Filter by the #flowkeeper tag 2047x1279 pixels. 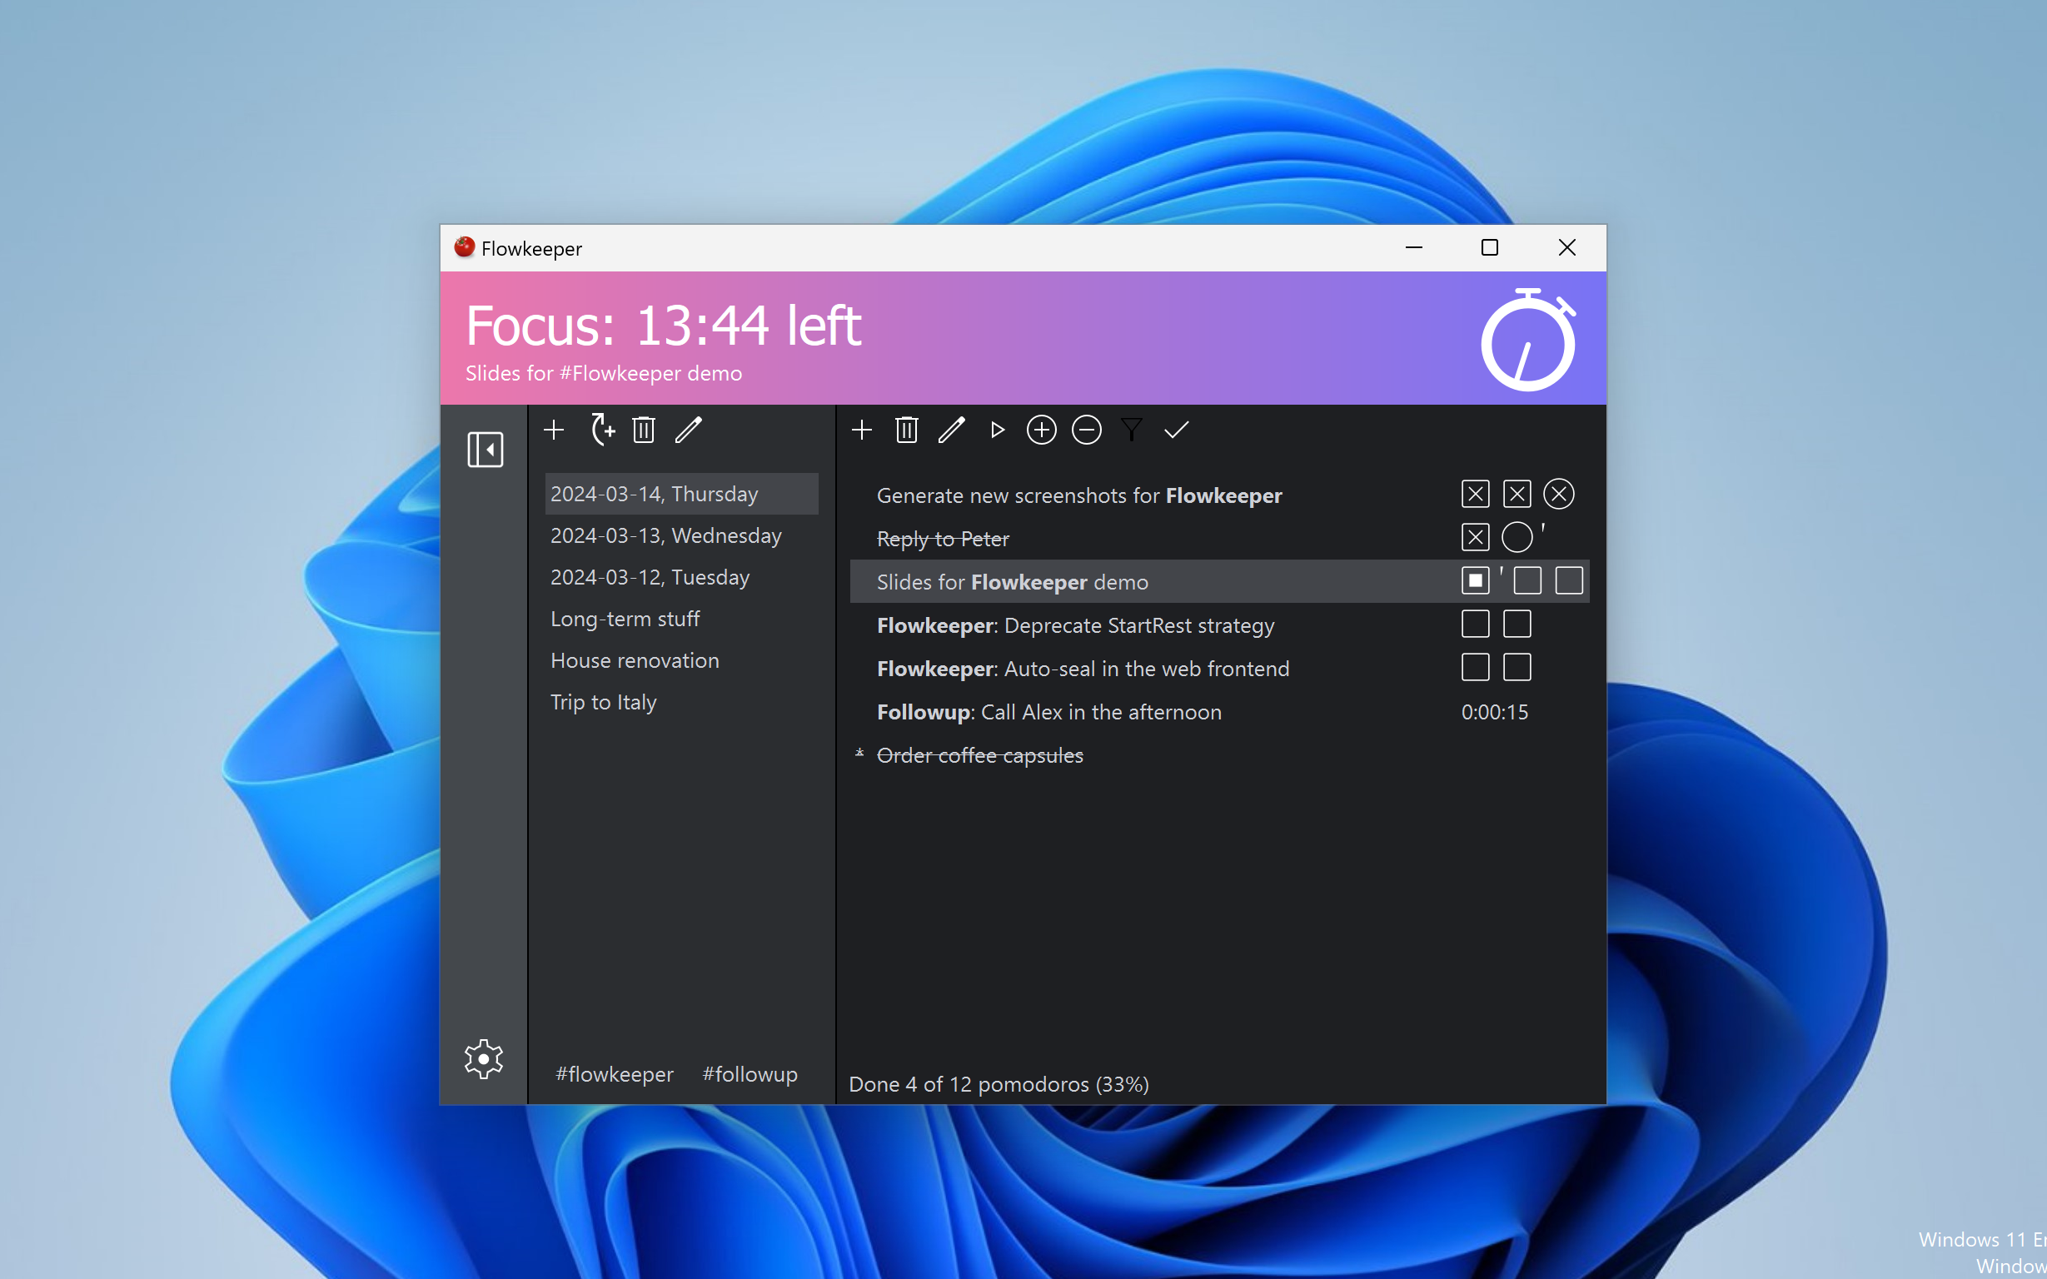point(614,1074)
